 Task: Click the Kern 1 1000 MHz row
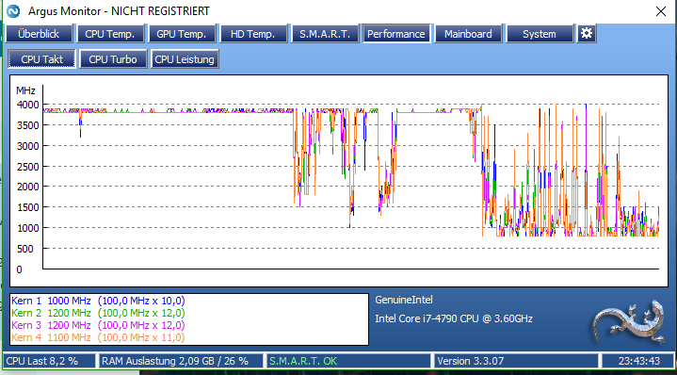tap(98, 301)
